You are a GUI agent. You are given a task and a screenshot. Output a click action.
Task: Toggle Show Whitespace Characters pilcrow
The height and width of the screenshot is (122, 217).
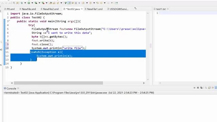click(79, 3)
